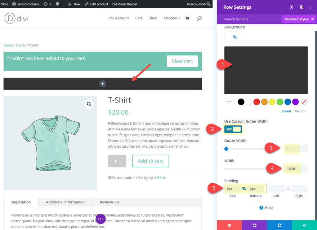The width and height of the screenshot is (317, 230).
Task: Open the site search magnifier in navigation
Action: (199, 18)
